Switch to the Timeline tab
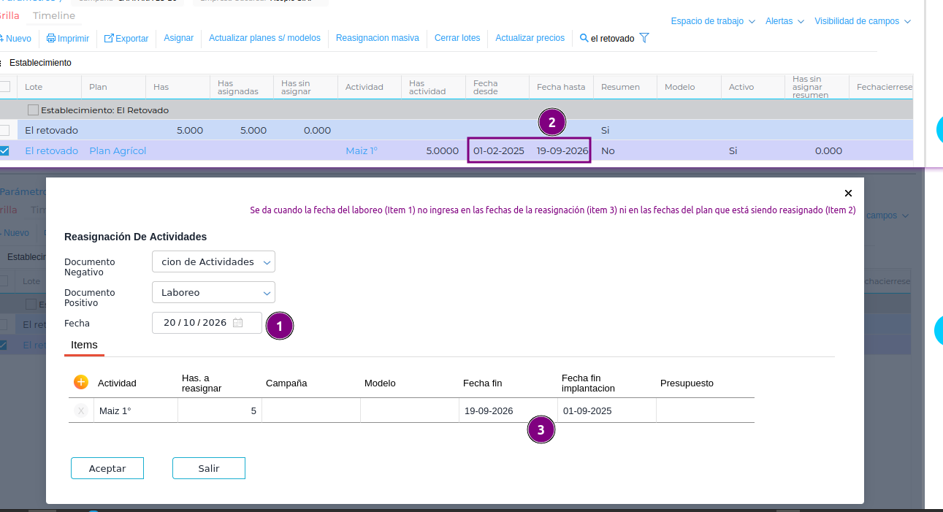The image size is (943, 512). click(x=54, y=15)
